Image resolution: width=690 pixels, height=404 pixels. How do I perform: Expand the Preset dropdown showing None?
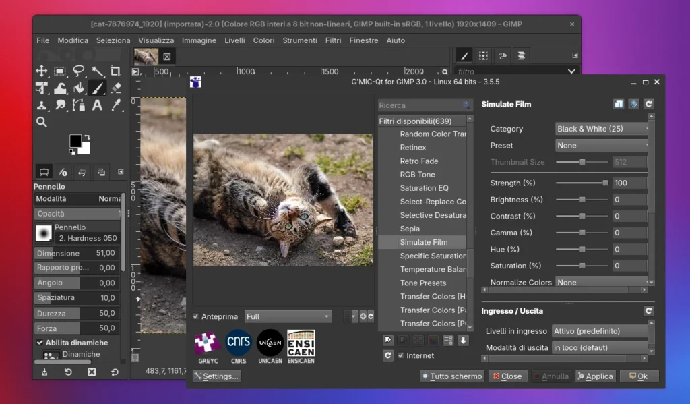pos(600,145)
